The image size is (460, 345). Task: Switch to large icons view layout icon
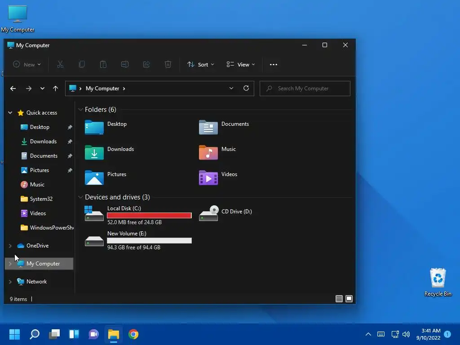349,299
